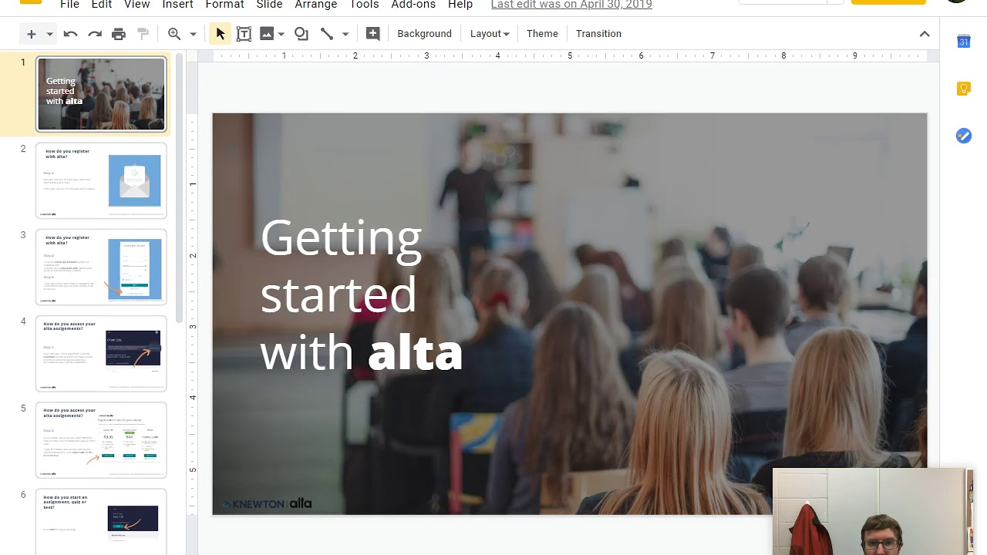Open the Arrange menu
The width and height of the screenshot is (987, 555).
click(x=316, y=5)
